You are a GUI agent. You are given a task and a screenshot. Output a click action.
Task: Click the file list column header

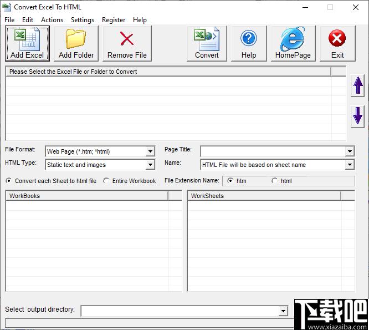168,72
